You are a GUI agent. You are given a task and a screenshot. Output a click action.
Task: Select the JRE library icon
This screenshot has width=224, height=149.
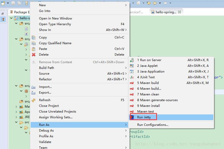point(21,117)
